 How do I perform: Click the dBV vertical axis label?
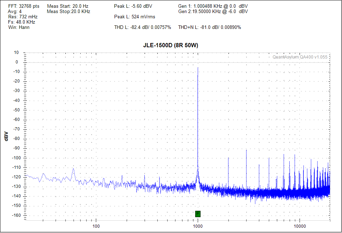point(6,136)
